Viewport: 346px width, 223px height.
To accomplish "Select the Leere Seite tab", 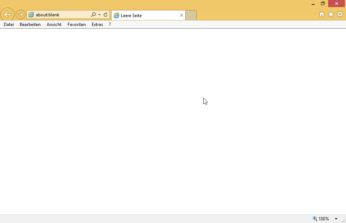I will 148,15.
